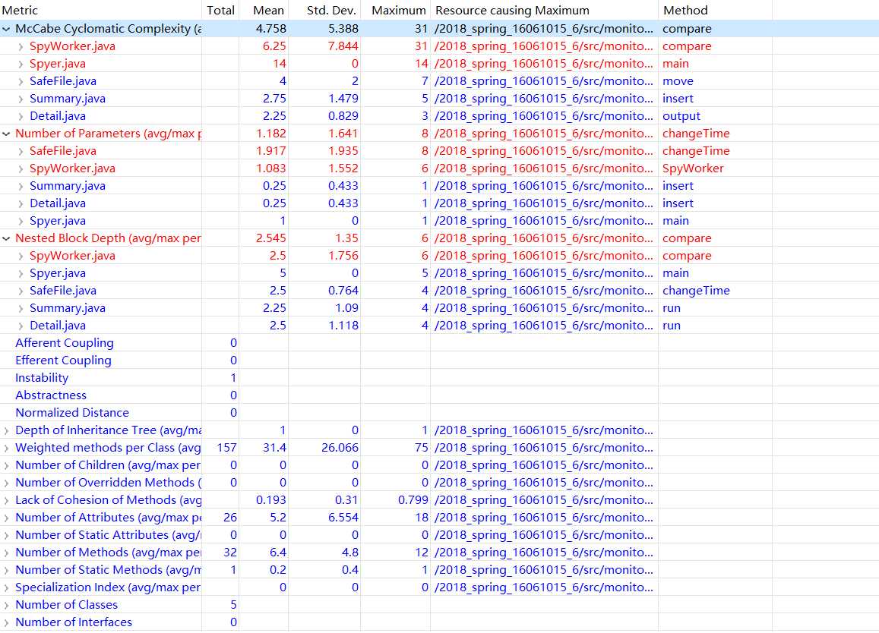Click Number of Attributes total 26
The width and height of the screenshot is (879, 633).
(x=230, y=518)
